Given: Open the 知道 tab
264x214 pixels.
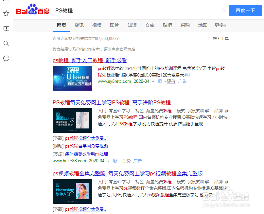Looking at the screenshot, I should click(132, 25).
